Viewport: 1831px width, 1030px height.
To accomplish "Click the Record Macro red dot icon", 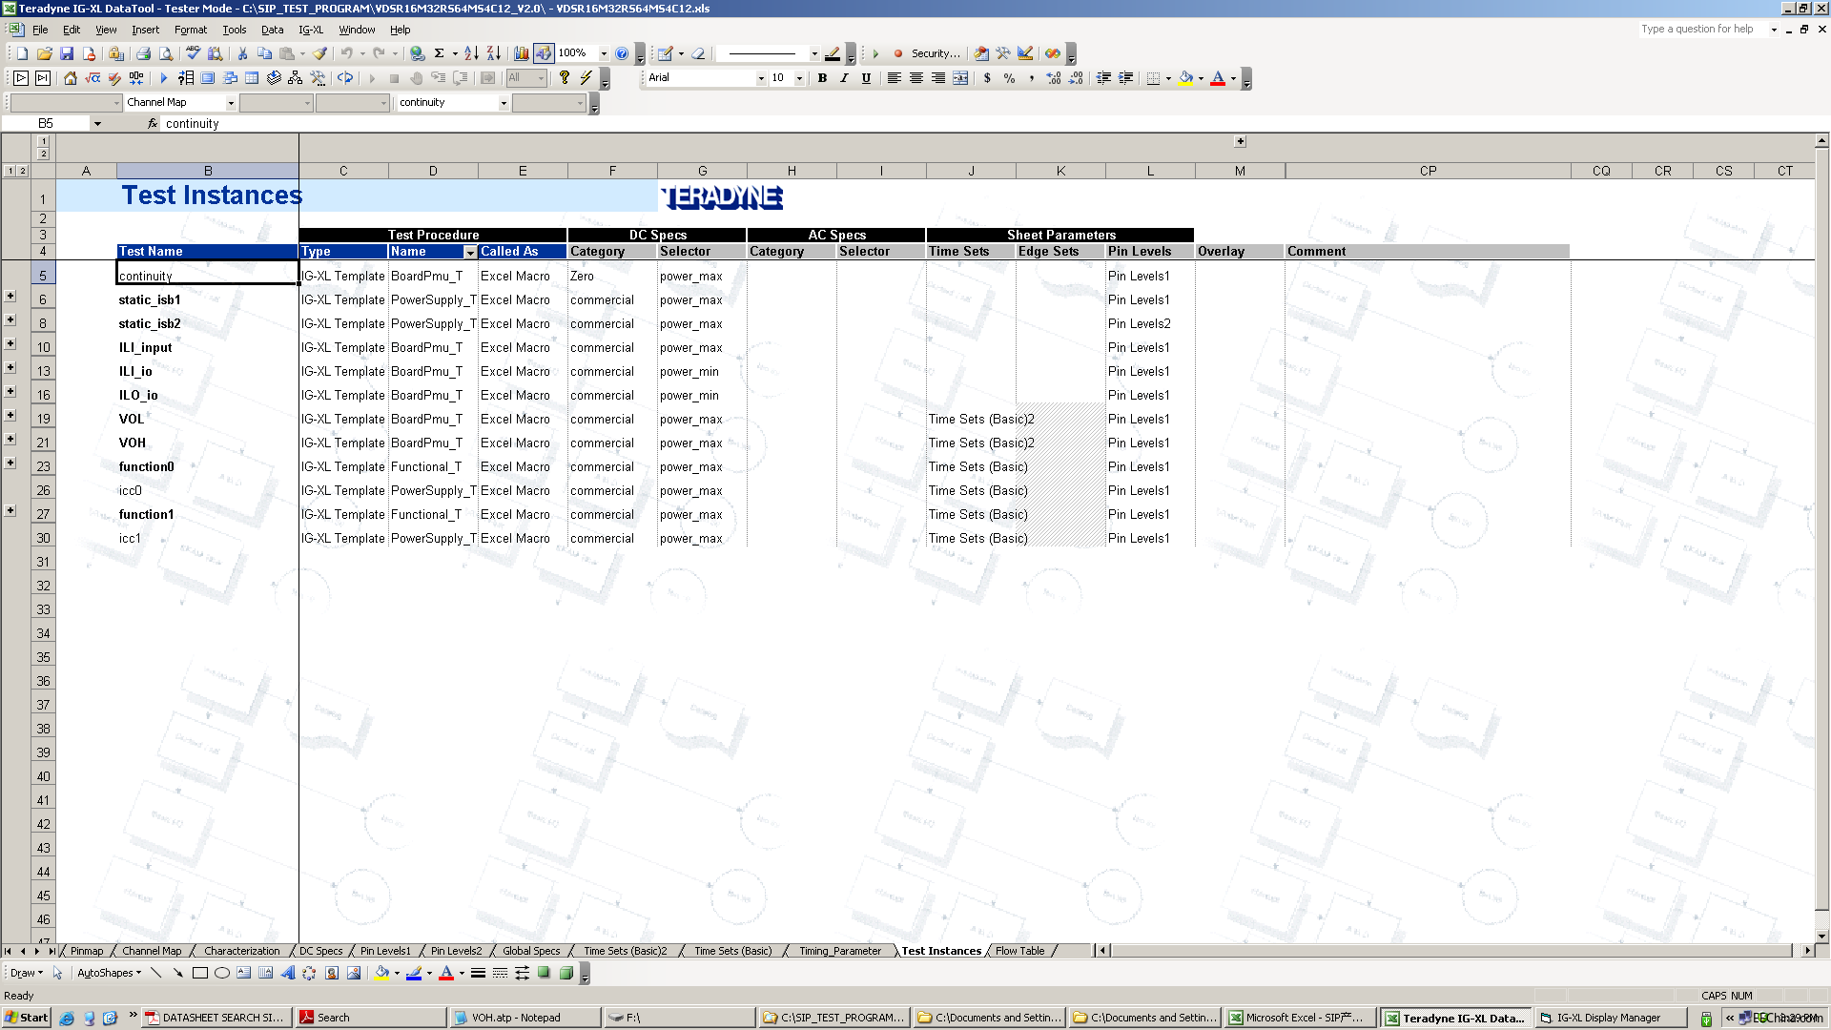I will click(x=898, y=53).
